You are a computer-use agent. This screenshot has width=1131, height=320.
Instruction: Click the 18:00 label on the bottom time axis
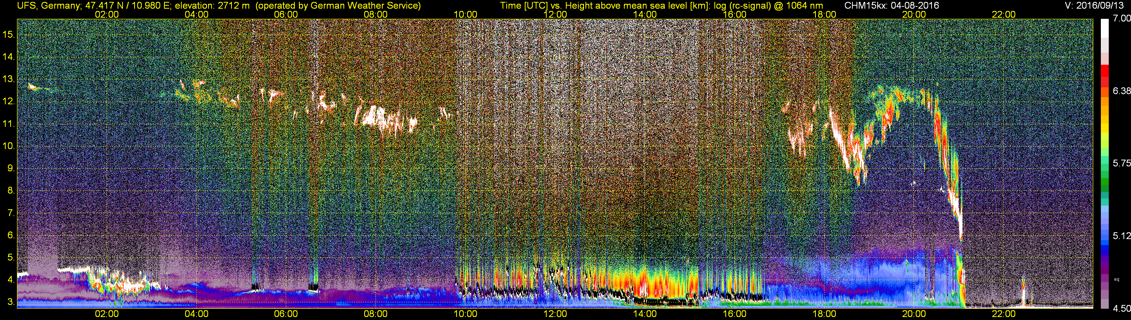(x=824, y=314)
